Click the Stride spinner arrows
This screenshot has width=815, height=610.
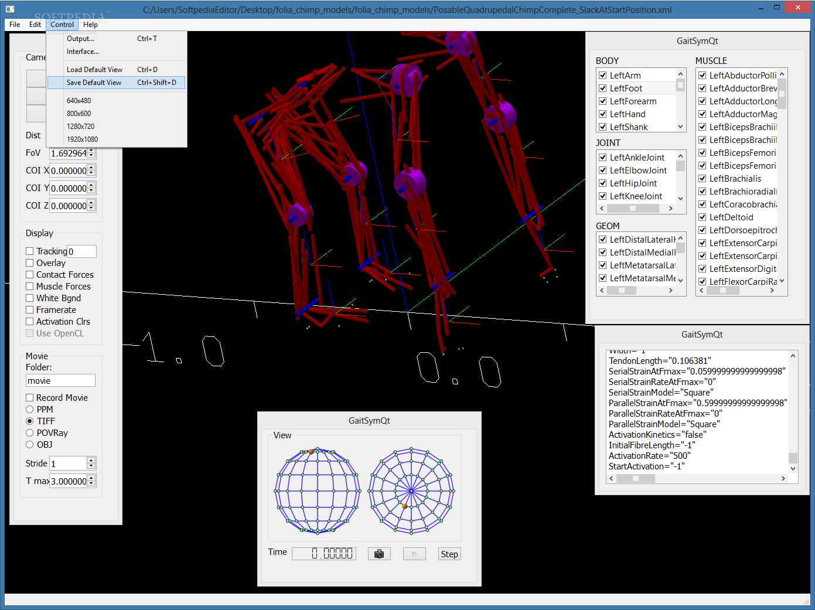tap(91, 464)
